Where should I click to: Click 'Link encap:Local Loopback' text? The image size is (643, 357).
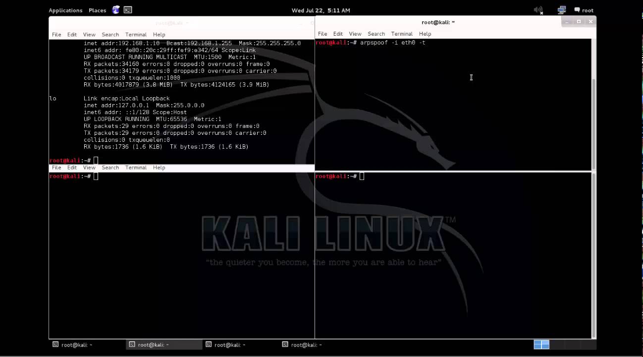(126, 99)
